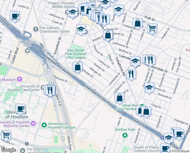The height and width of the screenshot is (153, 190).
Task: Select the coffee cup marker near Queen of Peace
Action: coord(165,149)
